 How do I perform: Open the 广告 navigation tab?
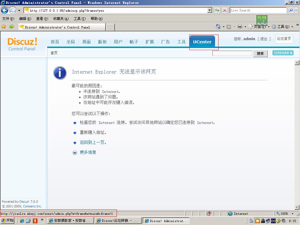pyautogui.click(x=166, y=42)
